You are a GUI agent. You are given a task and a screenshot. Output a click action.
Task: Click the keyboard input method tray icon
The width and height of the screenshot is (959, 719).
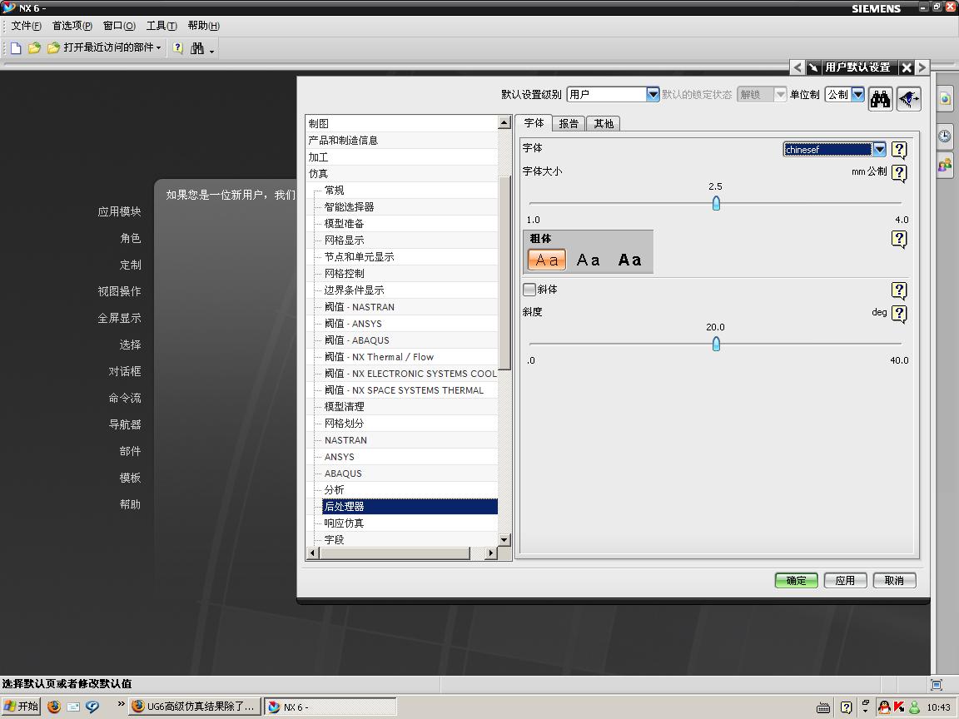pyautogui.click(x=823, y=708)
